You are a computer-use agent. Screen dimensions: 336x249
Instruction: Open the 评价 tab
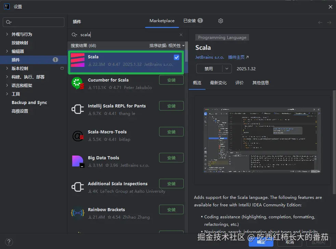[240, 83]
